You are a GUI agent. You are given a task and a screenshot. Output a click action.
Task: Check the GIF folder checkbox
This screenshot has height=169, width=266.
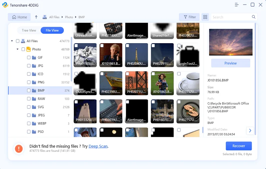[x=29, y=57]
